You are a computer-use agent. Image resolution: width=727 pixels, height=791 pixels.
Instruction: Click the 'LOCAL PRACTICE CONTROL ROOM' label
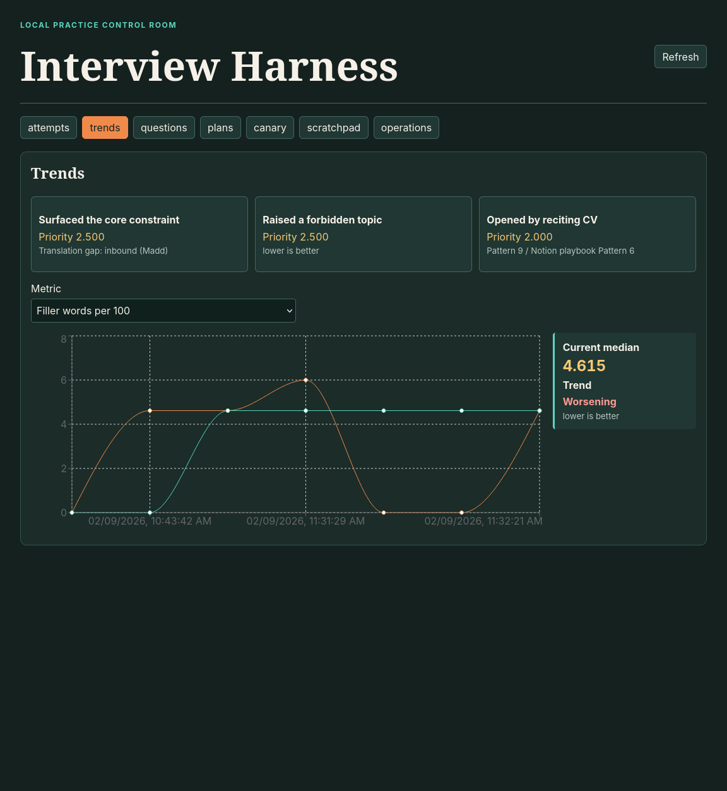98,25
